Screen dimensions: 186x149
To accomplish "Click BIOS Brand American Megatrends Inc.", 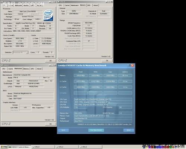I will click(x=33, y=93).
